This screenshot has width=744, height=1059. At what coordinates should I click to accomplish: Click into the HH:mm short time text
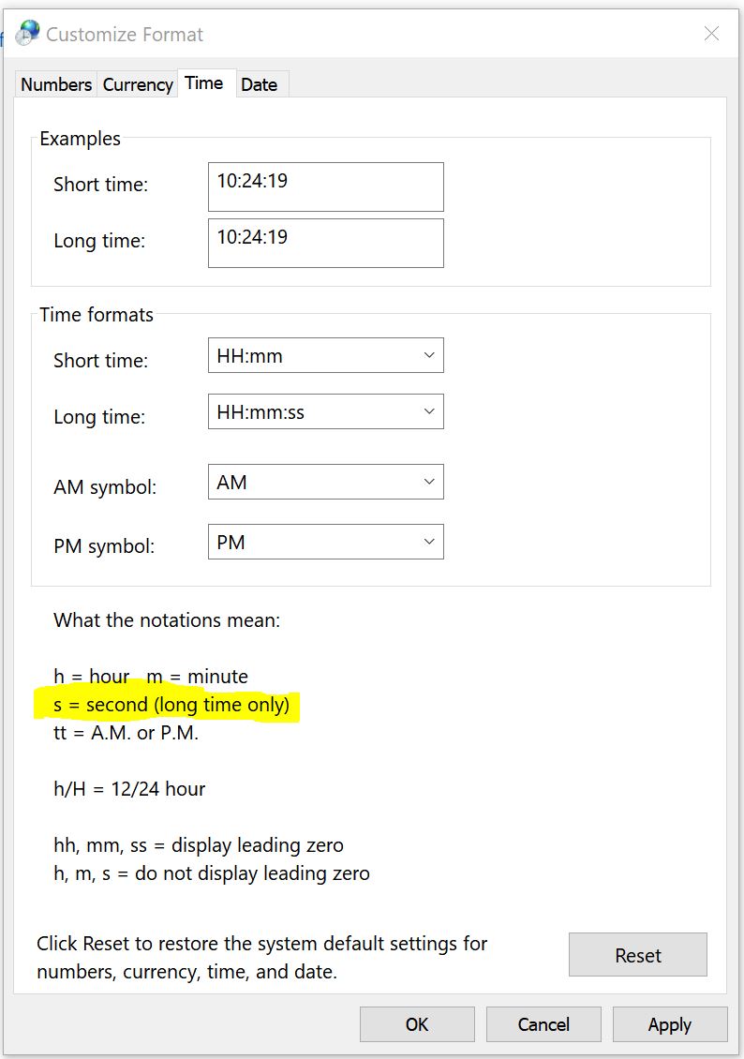(250, 356)
